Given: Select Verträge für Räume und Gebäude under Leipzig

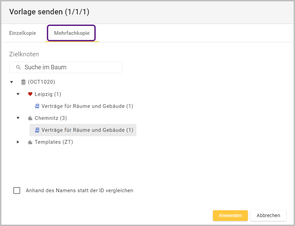Looking at the screenshot, I should [x=87, y=106].
